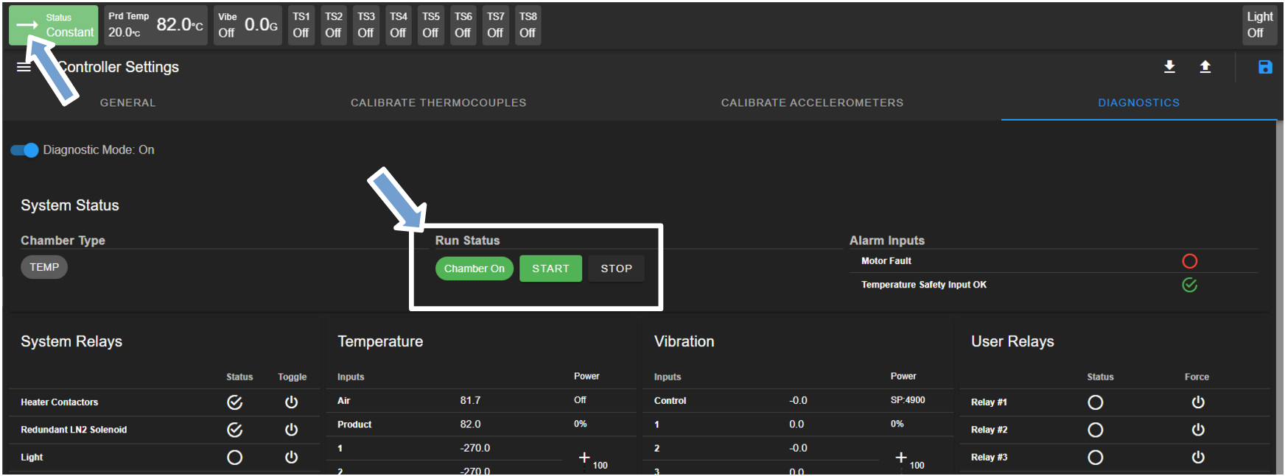Toggle the Light relay power icon

coord(292,458)
